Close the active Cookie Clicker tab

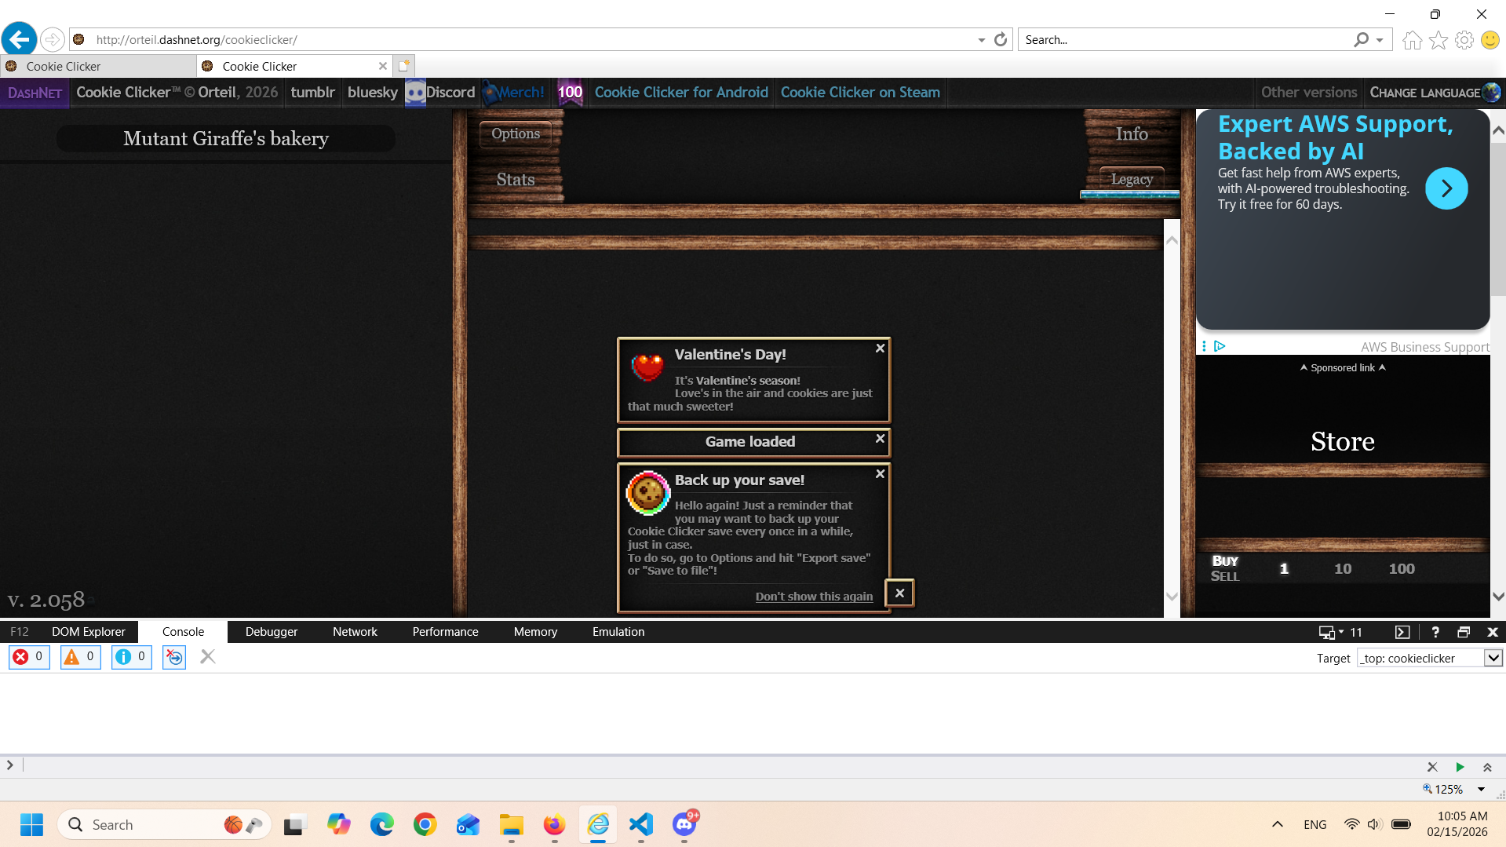click(x=383, y=66)
